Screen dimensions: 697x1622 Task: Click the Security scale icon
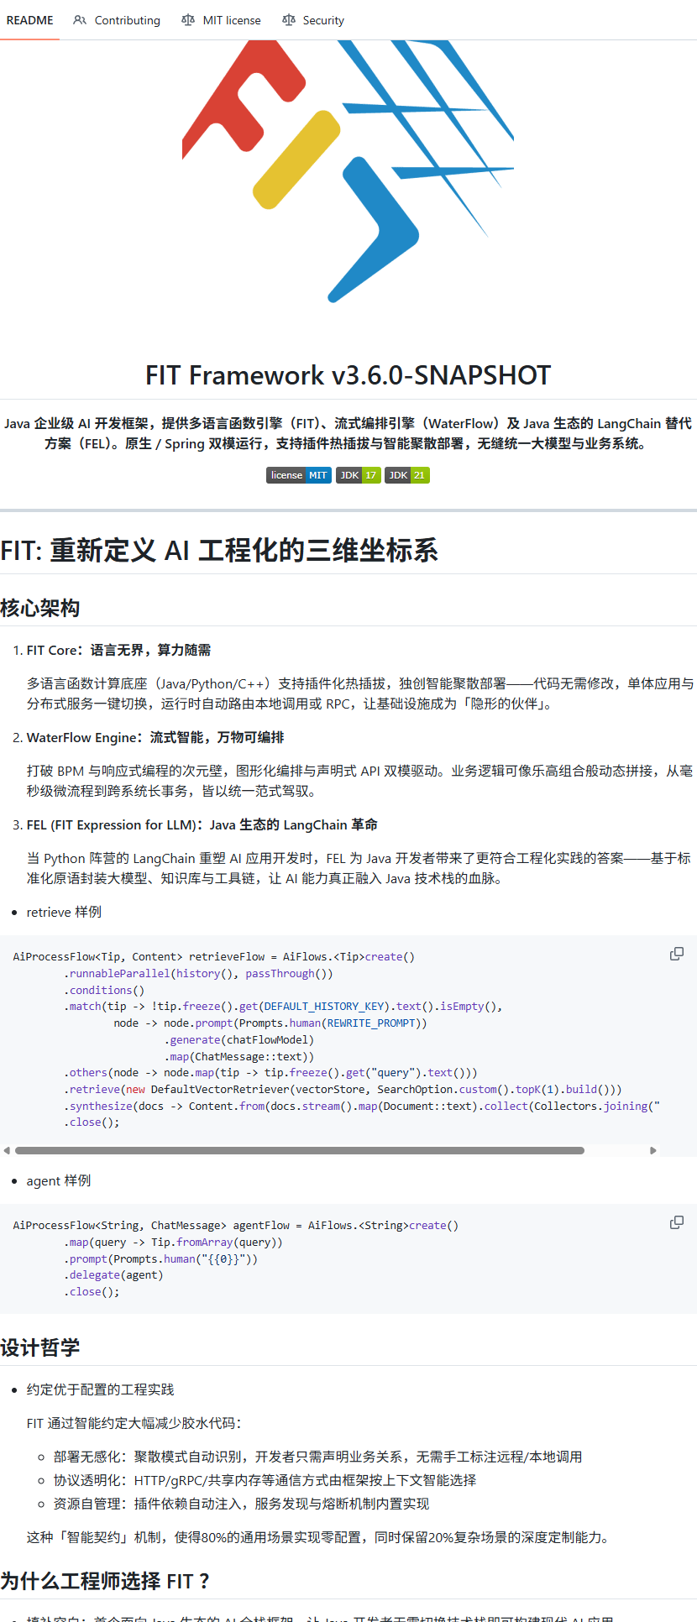coord(289,20)
